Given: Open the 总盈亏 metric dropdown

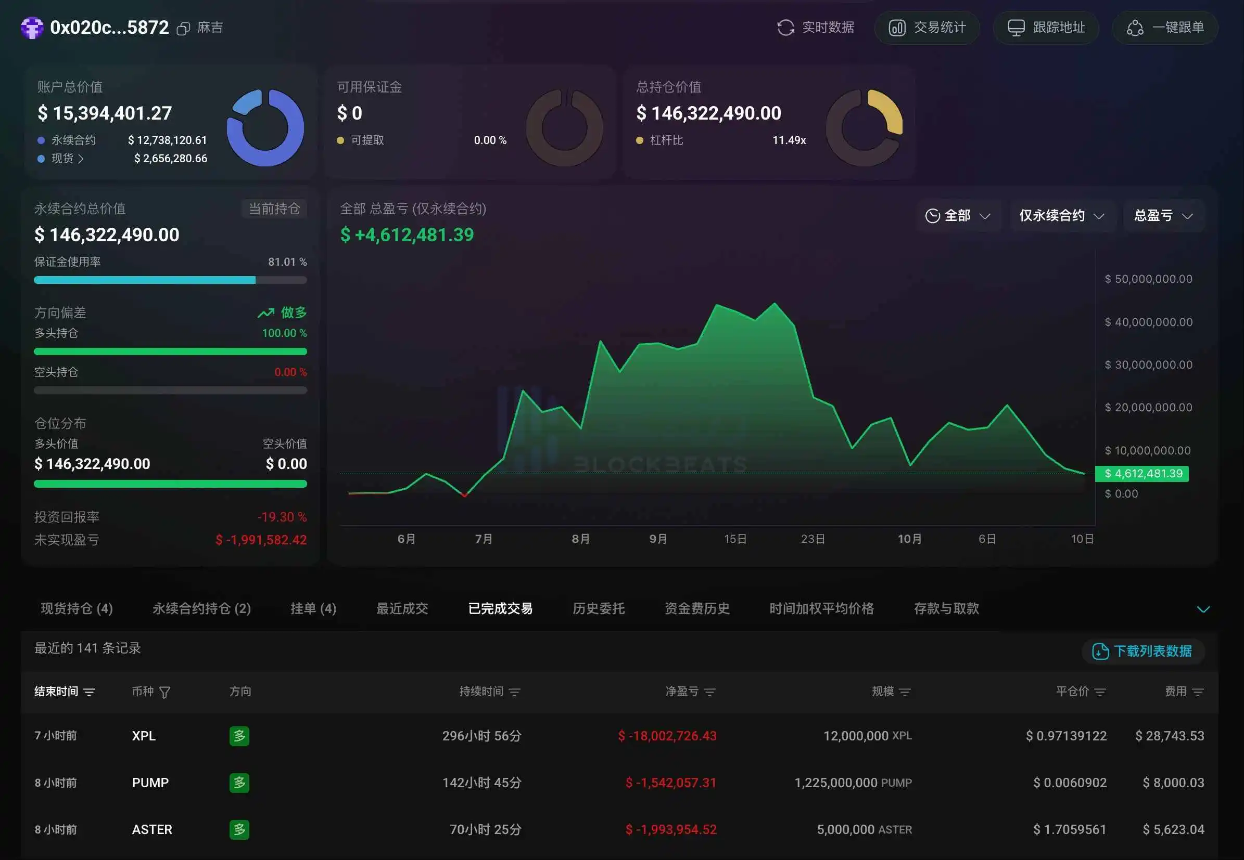Looking at the screenshot, I should pyautogui.click(x=1163, y=216).
